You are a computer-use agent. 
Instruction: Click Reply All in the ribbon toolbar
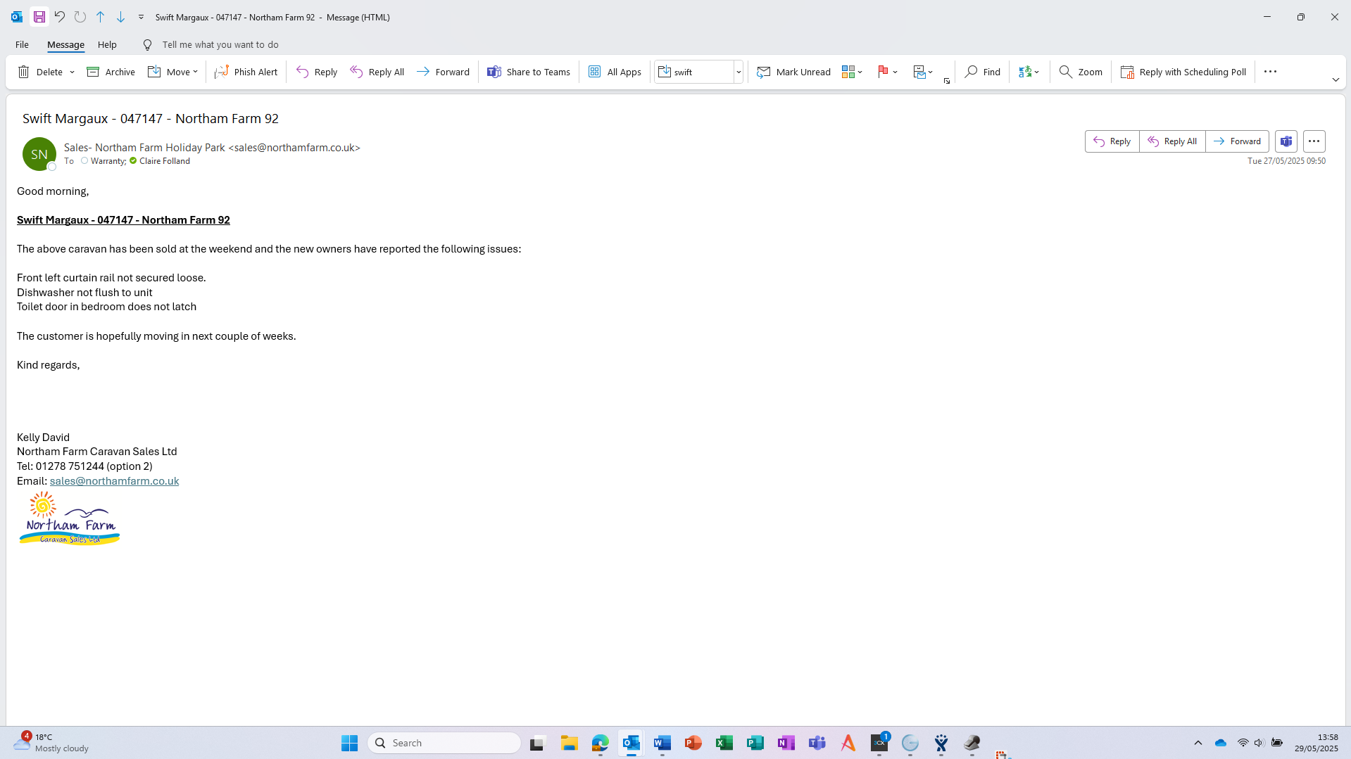(x=377, y=72)
